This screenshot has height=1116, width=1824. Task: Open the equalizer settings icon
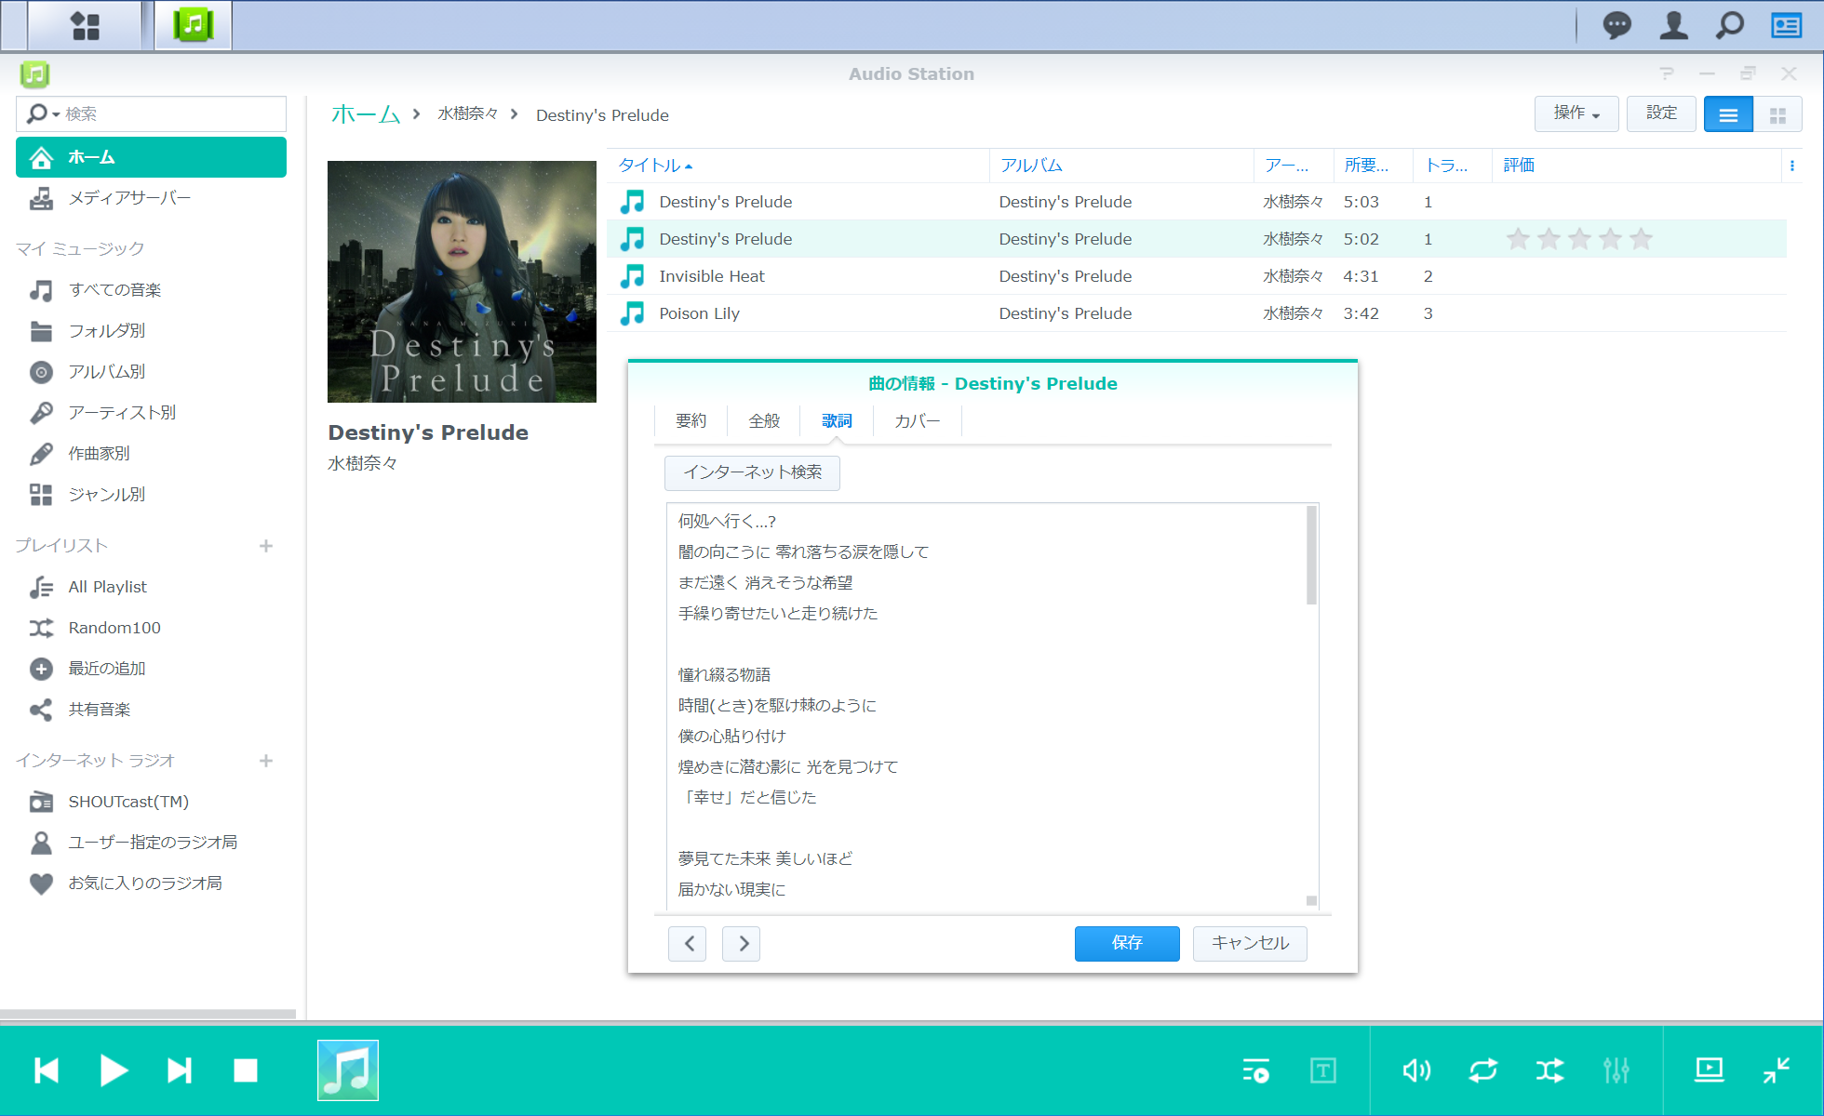[x=1616, y=1070]
